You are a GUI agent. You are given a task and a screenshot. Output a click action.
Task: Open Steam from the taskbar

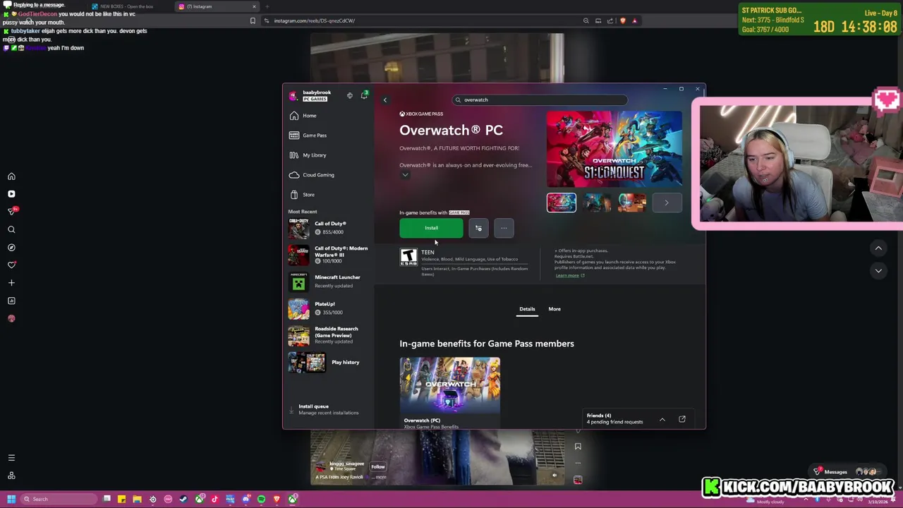183,500
